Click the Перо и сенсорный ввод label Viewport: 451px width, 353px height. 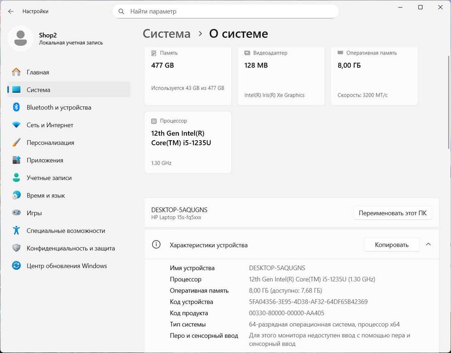(204, 336)
